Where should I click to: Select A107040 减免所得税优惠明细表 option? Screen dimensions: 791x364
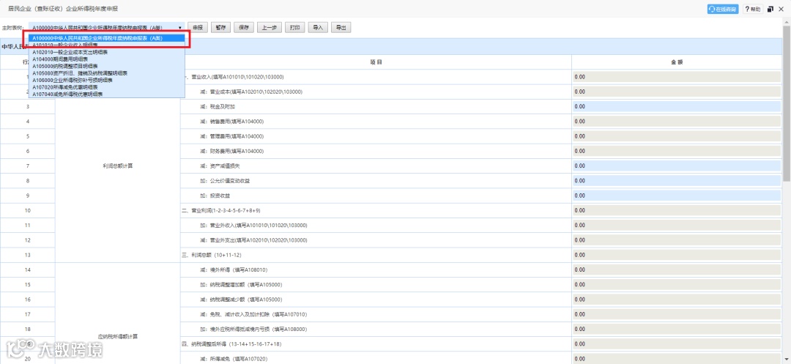click(x=106, y=94)
